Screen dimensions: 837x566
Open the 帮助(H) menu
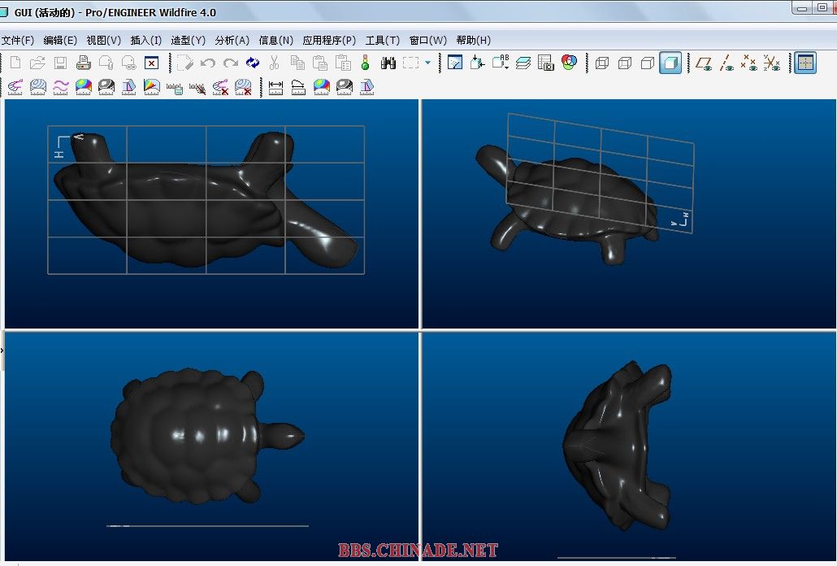(474, 41)
